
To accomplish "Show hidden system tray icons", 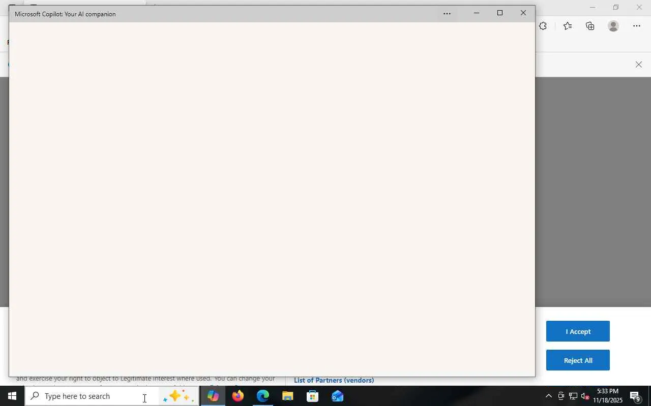I will [548, 396].
